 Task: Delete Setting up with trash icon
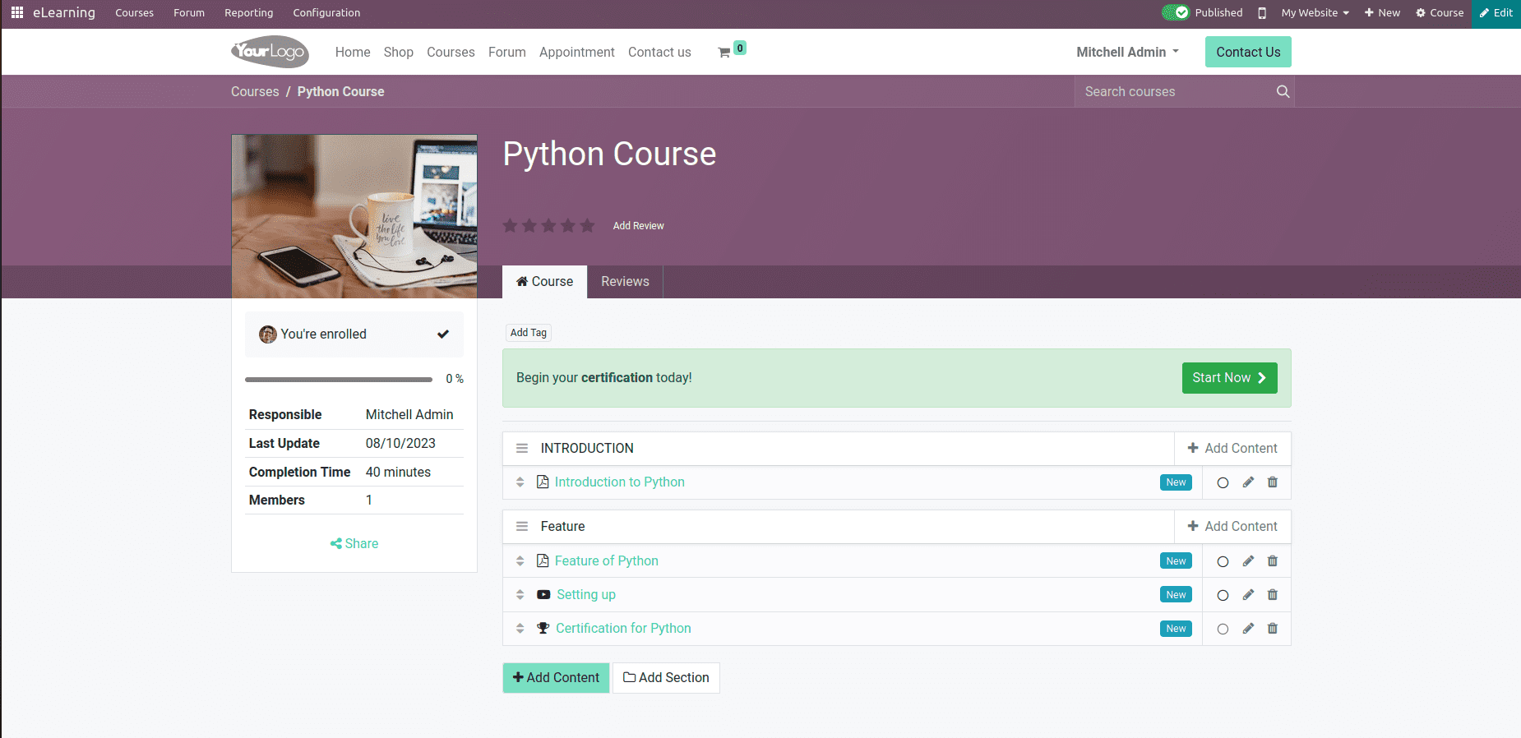(1273, 595)
